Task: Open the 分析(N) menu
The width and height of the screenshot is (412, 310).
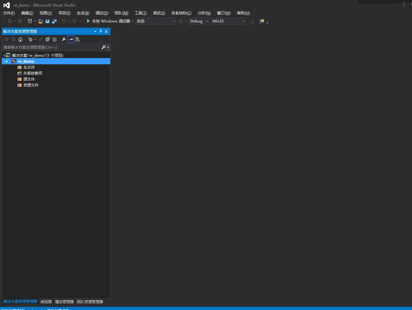Action: coord(204,13)
